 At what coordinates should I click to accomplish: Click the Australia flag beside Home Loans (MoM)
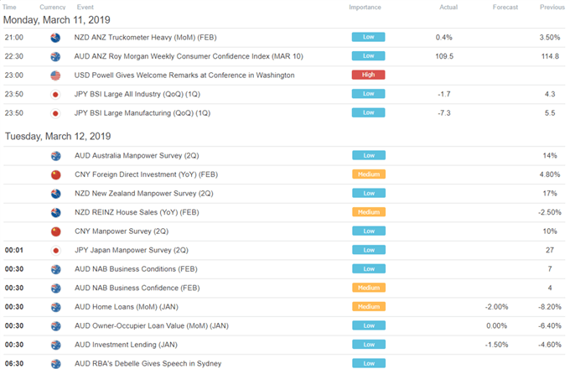[55, 307]
